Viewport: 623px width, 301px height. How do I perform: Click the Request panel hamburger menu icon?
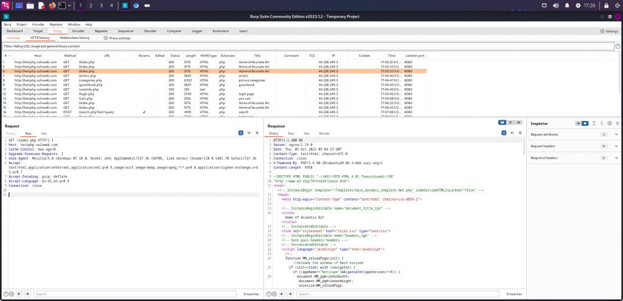(x=257, y=133)
